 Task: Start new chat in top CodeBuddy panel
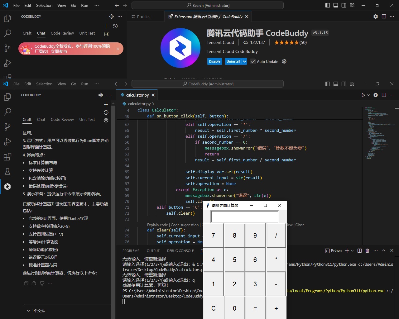pos(106,26)
